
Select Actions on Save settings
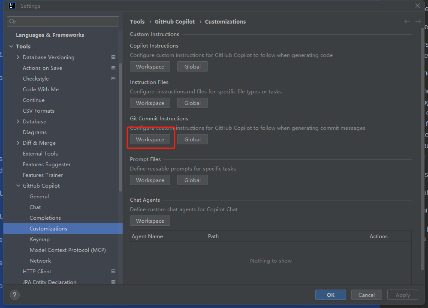point(42,68)
